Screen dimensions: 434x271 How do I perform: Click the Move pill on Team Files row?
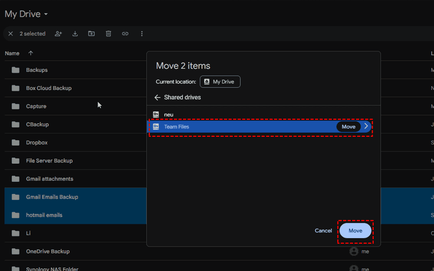coord(349,127)
